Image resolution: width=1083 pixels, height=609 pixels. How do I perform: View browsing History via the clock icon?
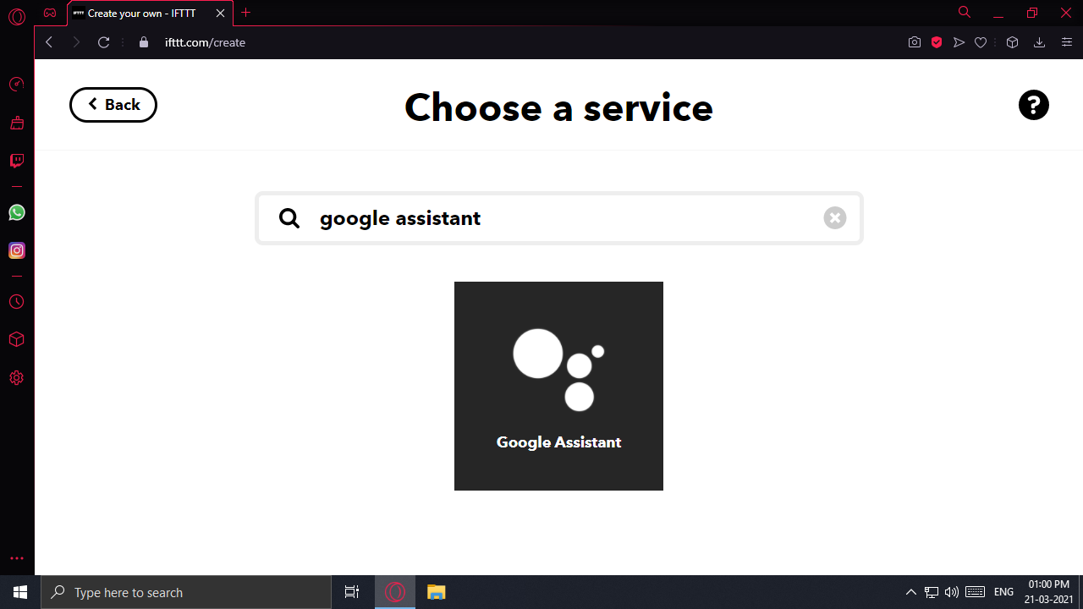[x=17, y=302]
